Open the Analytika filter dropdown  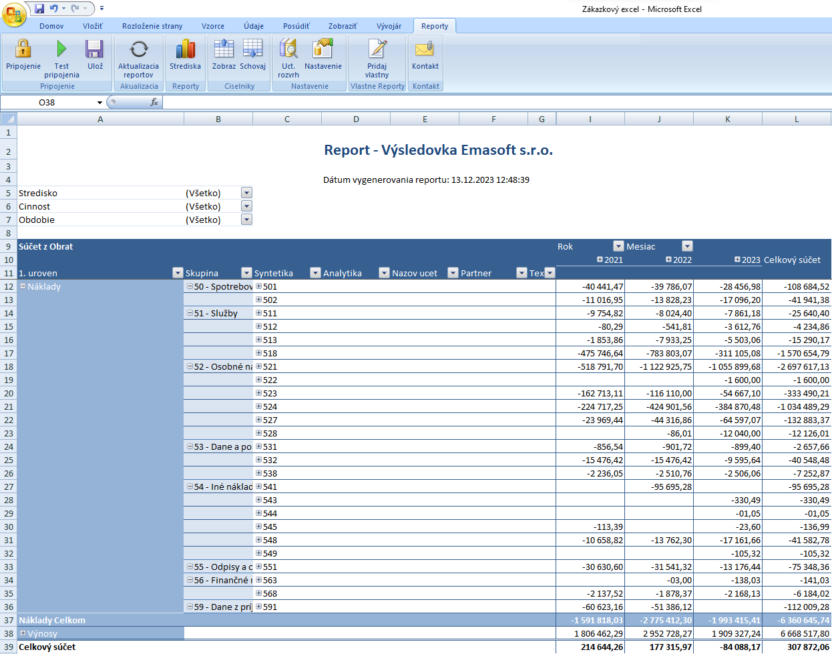[x=384, y=273]
